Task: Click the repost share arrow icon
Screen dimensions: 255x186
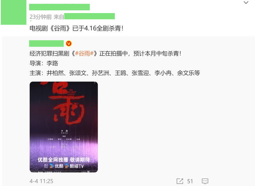Action: pos(180,181)
